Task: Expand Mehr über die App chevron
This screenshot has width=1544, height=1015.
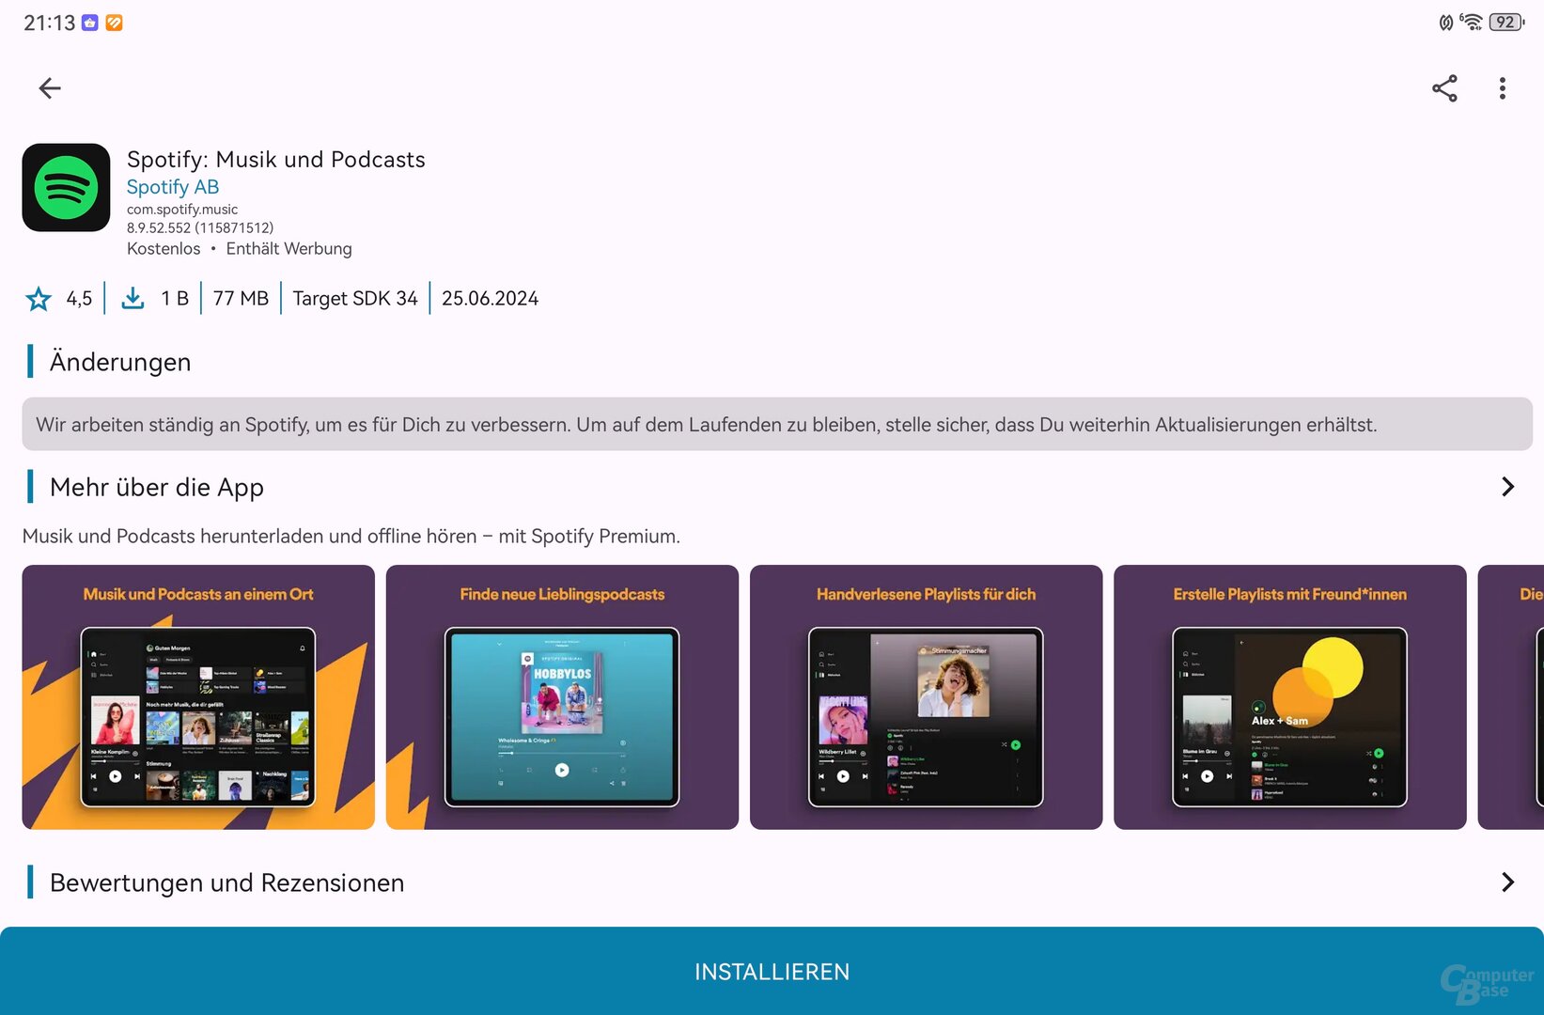Action: coord(1507,487)
